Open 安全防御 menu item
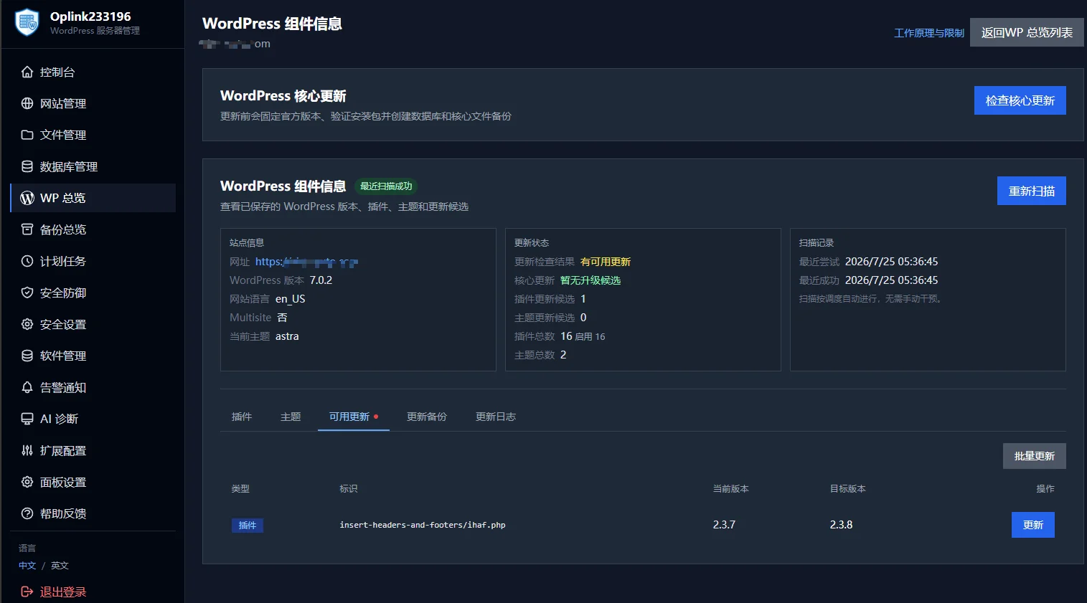 point(93,293)
